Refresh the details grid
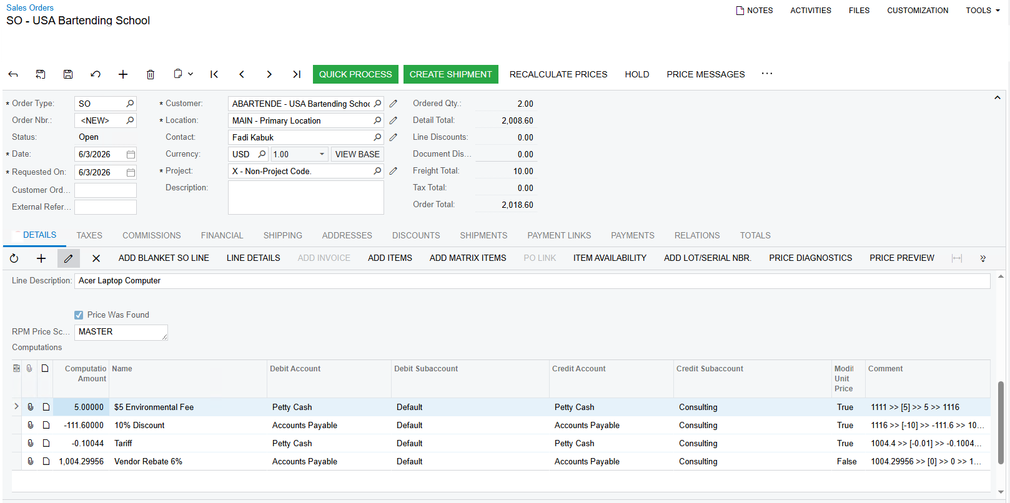The width and height of the screenshot is (1010, 503). [x=14, y=258]
